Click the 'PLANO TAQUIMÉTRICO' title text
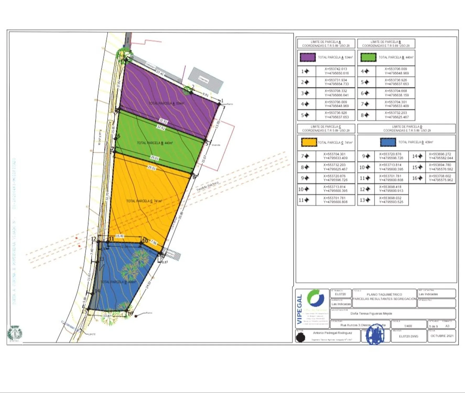 point(384,294)
